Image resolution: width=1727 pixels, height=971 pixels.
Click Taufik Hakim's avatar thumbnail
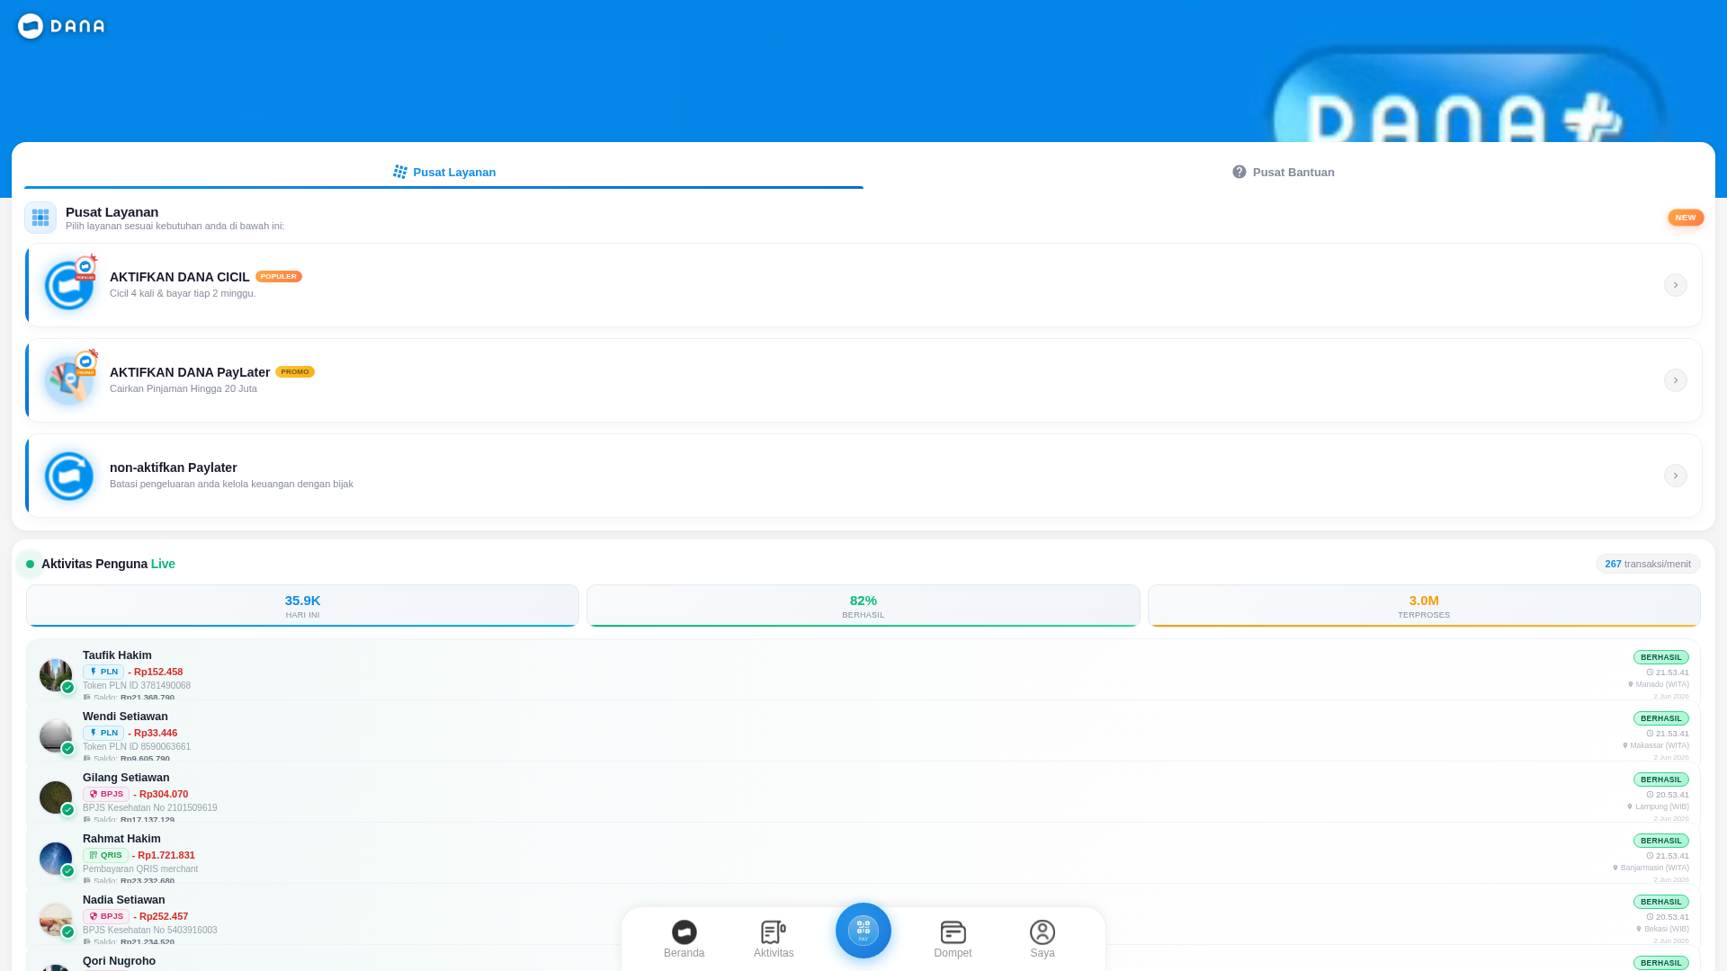(x=56, y=675)
